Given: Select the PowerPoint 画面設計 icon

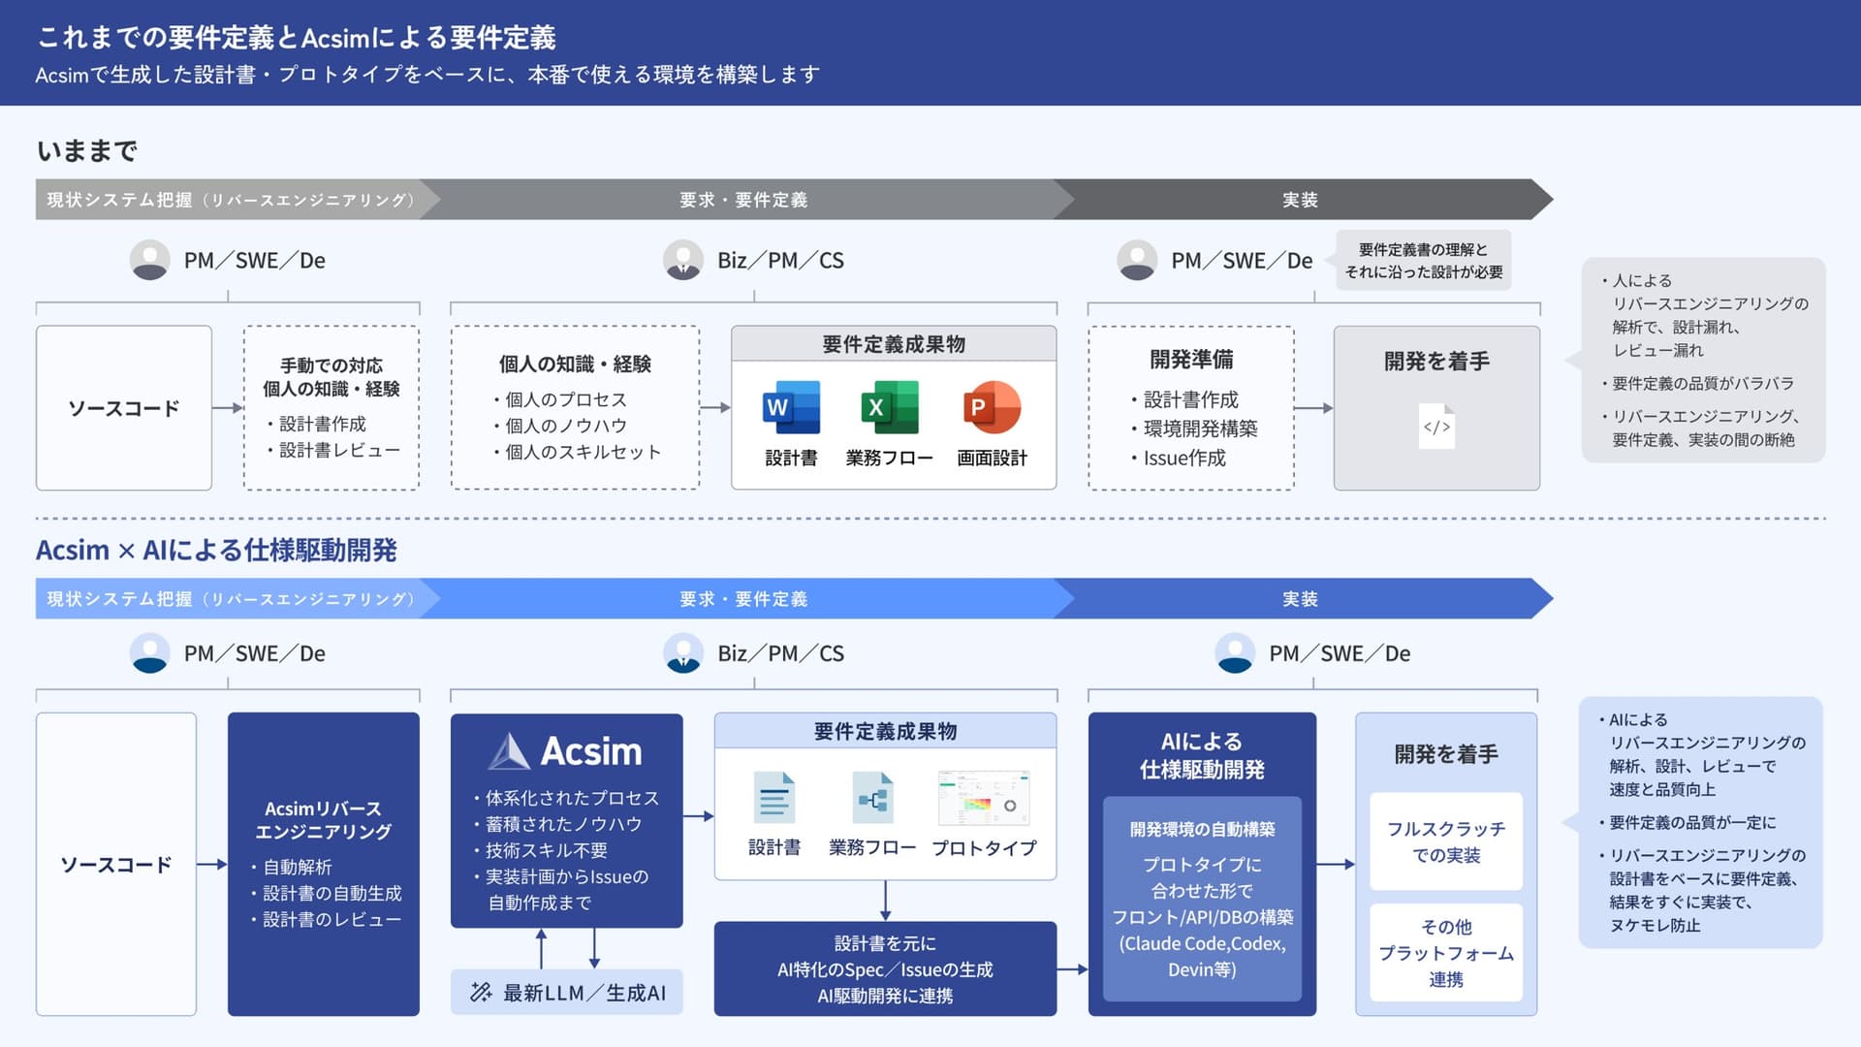Looking at the screenshot, I should (991, 408).
